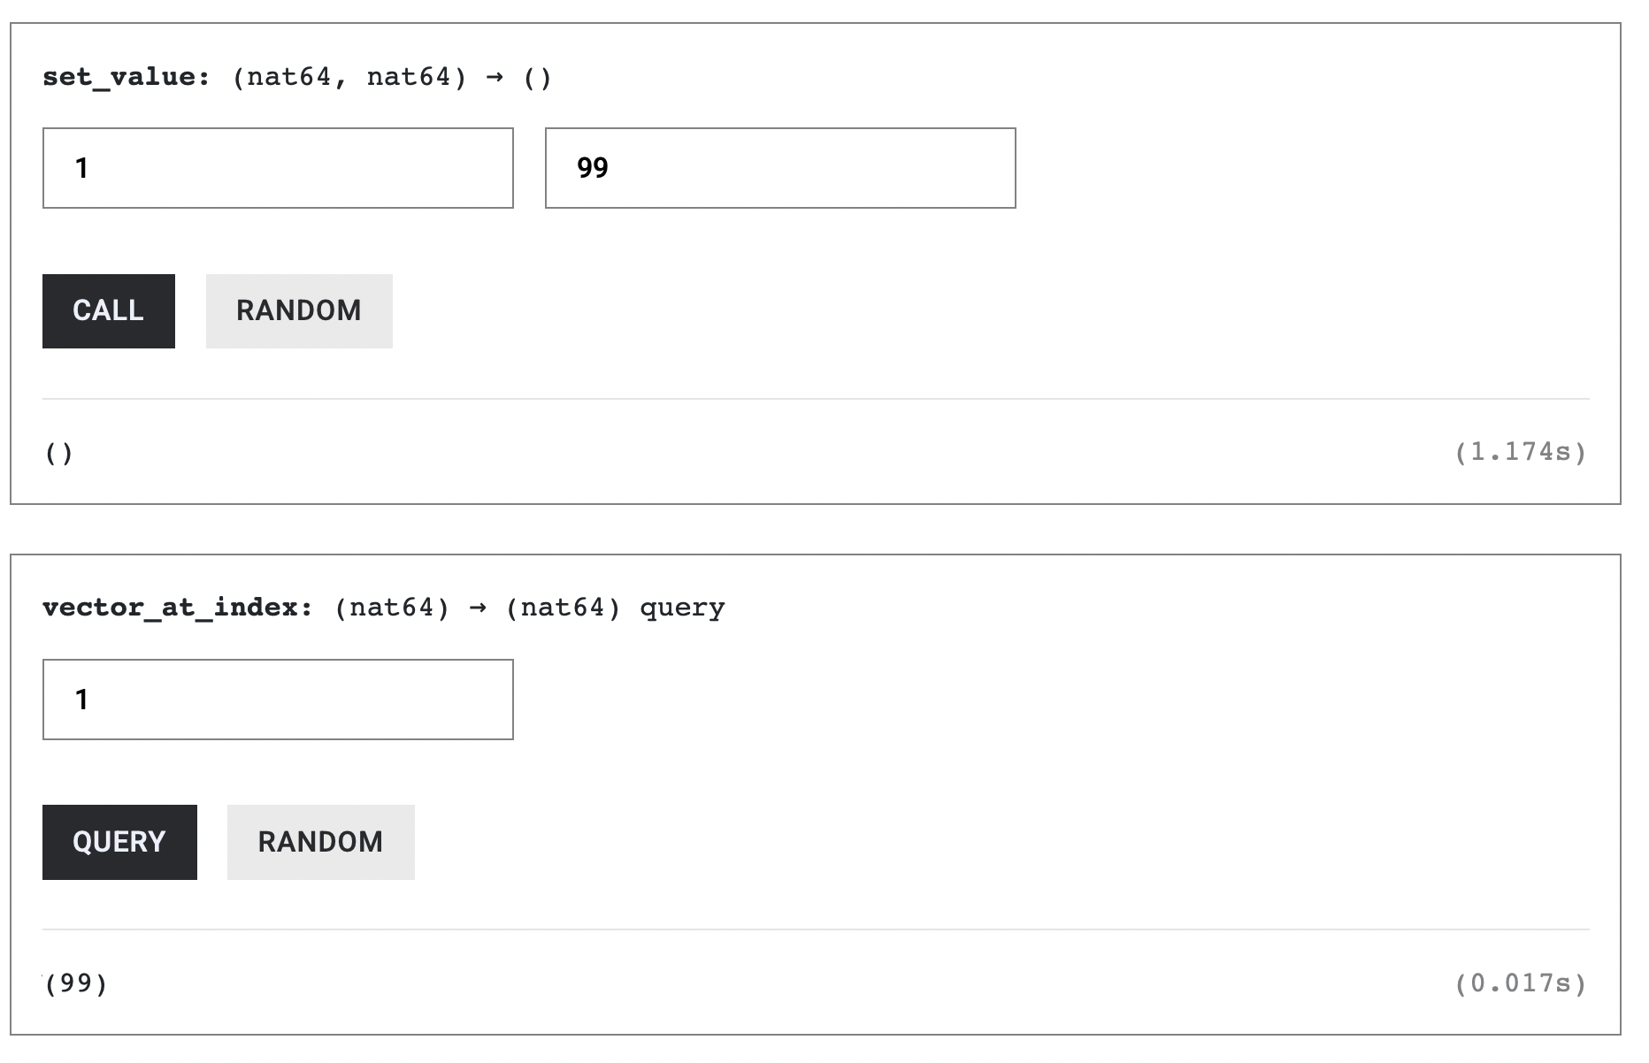Select the (99) query result
This screenshot has width=1649, height=1063.
coord(77,983)
